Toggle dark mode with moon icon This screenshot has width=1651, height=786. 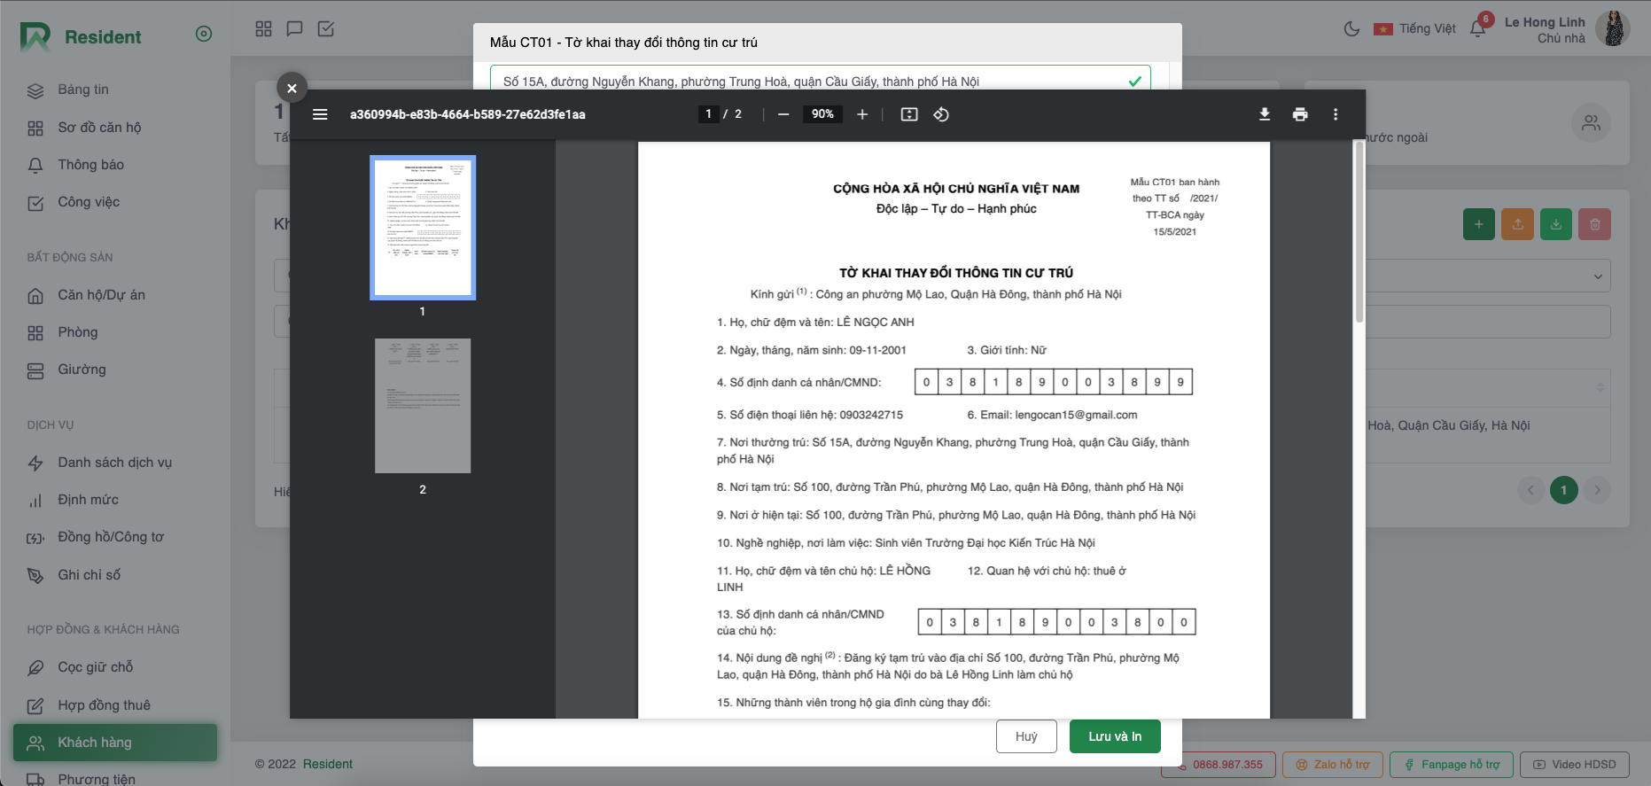tap(1351, 28)
